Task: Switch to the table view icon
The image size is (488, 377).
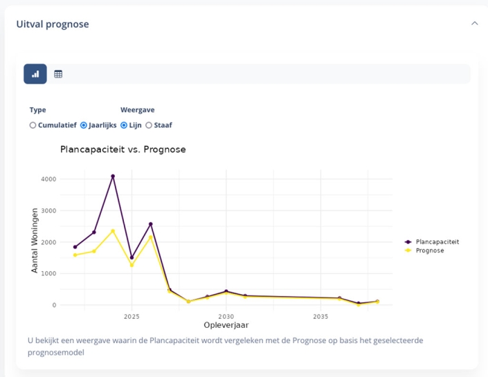Action: 58,74
